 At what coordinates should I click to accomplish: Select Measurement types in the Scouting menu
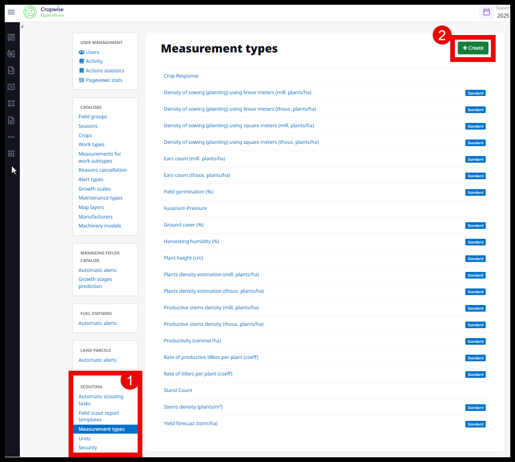pos(102,429)
